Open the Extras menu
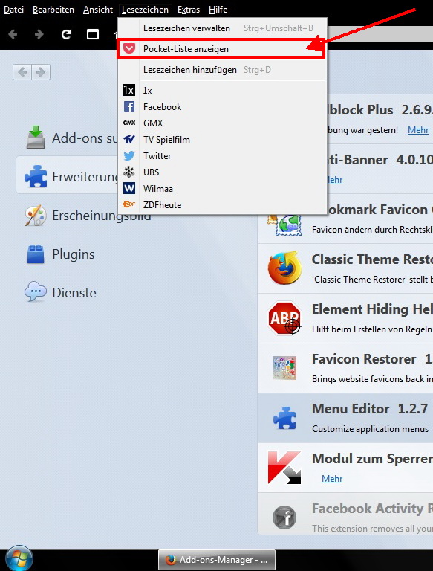Screen dimensions: 433x571 (189, 10)
